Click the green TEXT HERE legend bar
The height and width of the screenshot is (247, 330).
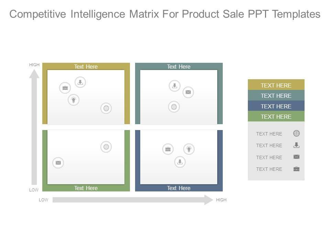[276, 117]
